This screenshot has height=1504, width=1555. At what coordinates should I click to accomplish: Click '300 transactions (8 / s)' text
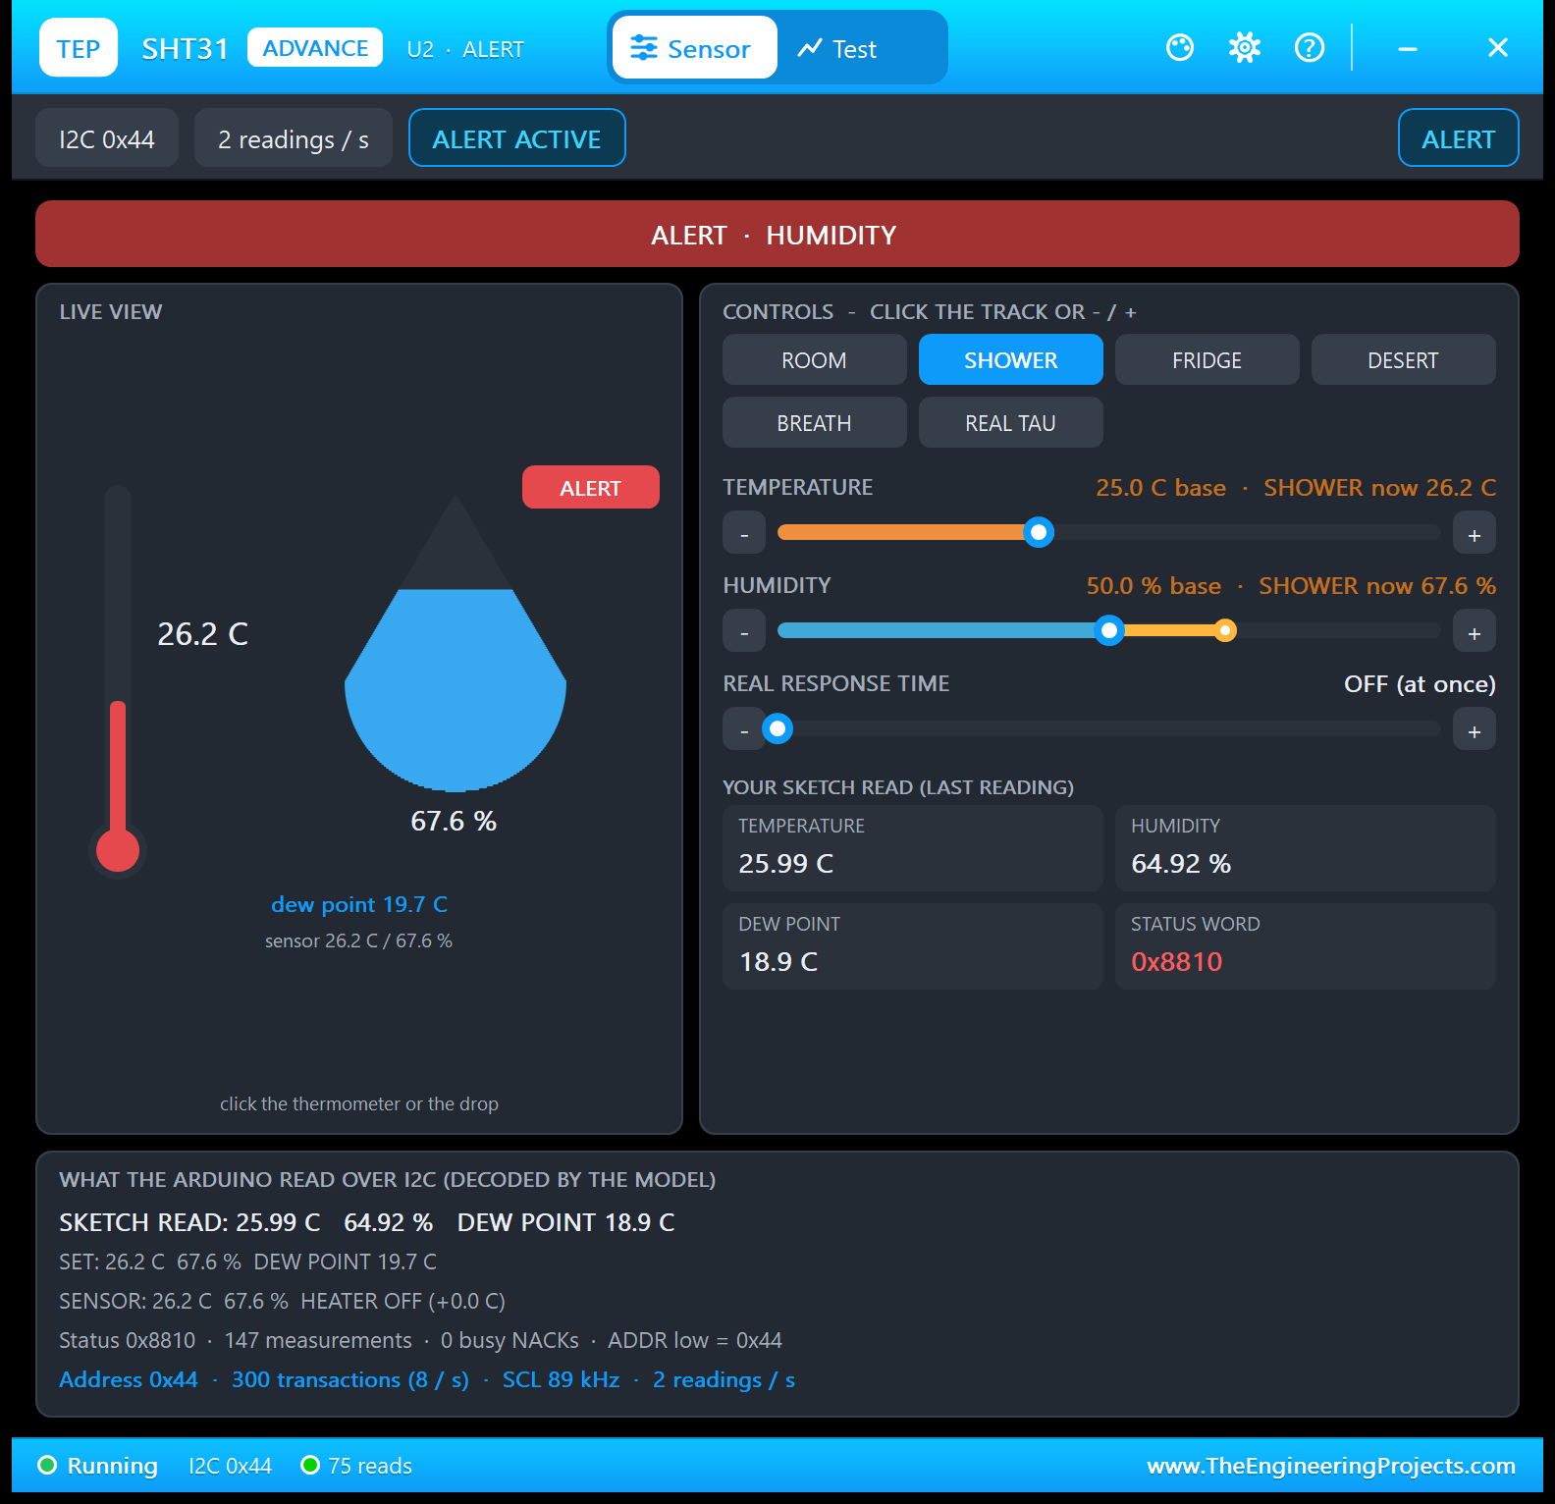pos(350,1379)
